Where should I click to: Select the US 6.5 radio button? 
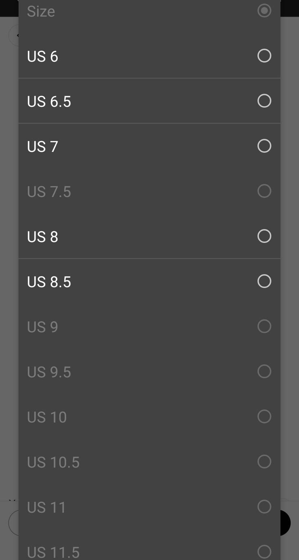click(264, 101)
